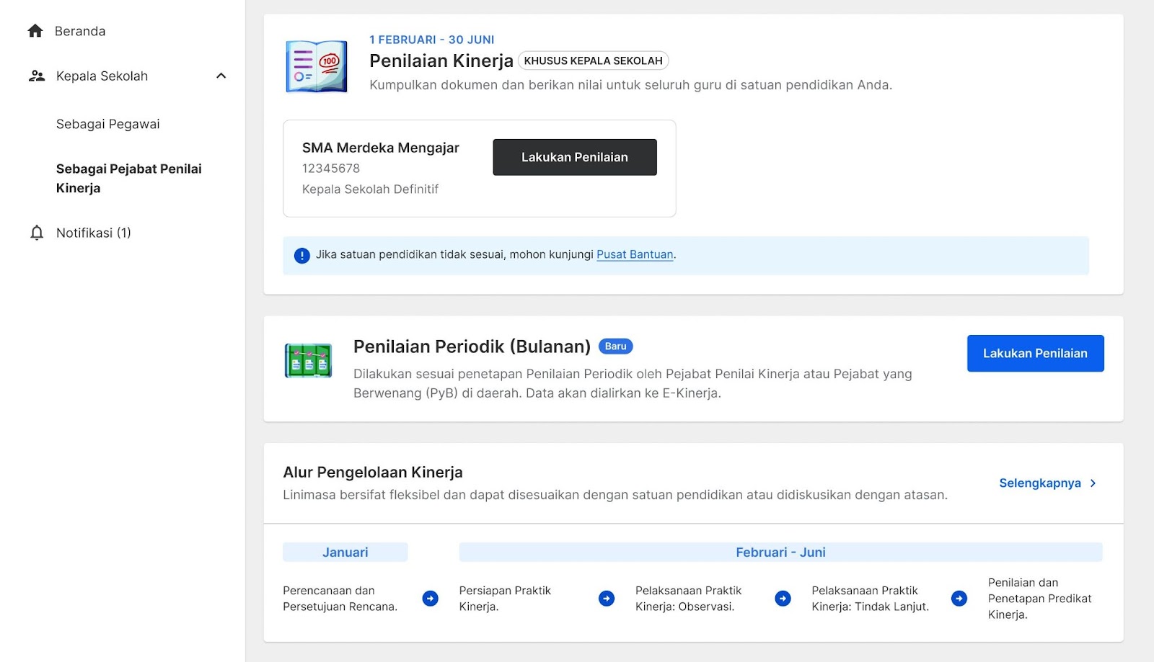The height and width of the screenshot is (662, 1154).
Task: Open the Pusat Bantuan link
Action: [635, 254]
